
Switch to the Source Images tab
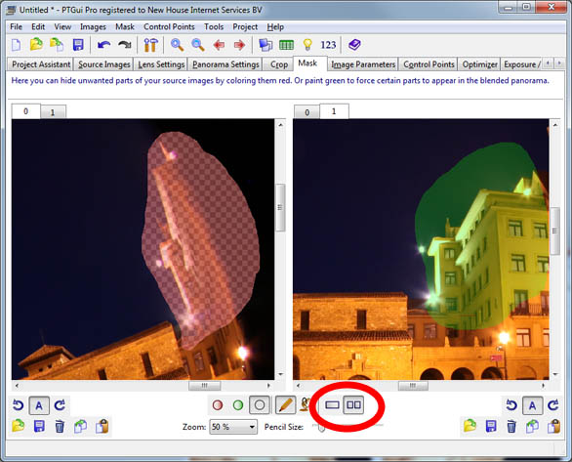click(x=104, y=64)
